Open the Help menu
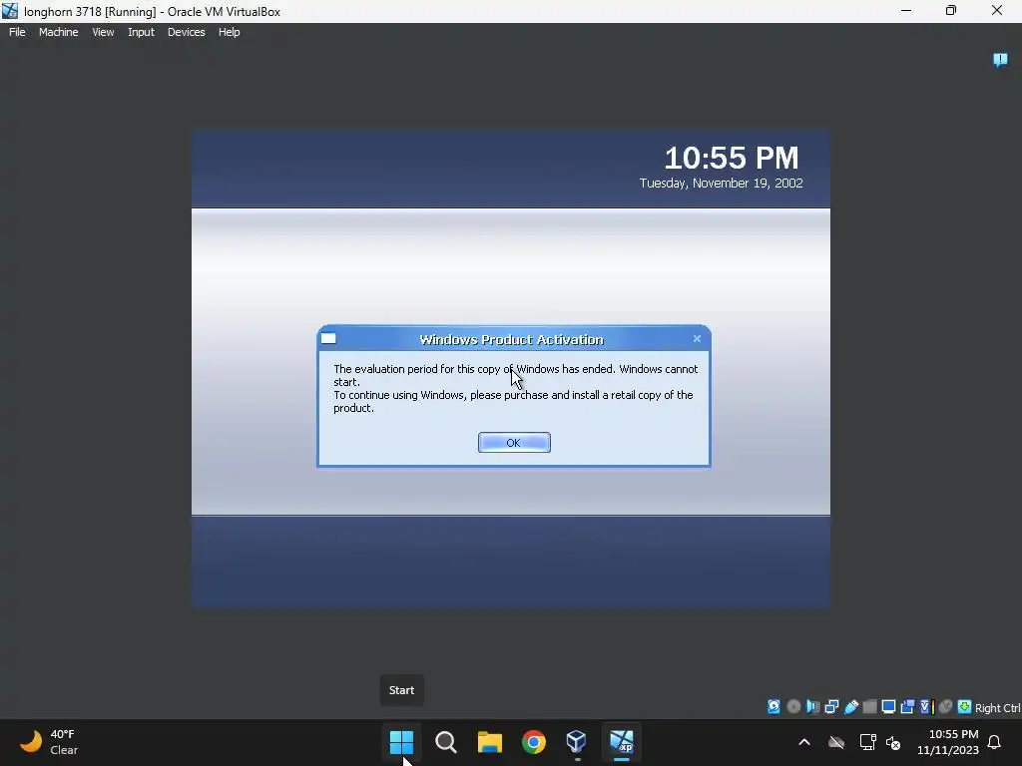The image size is (1022, 766). (229, 32)
